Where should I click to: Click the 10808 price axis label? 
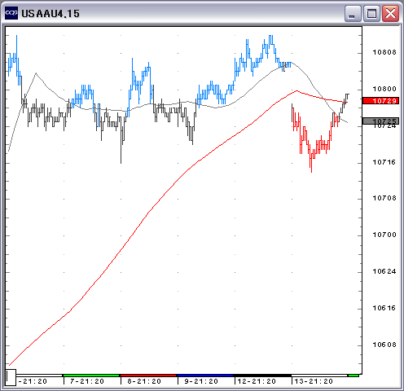[384, 52]
